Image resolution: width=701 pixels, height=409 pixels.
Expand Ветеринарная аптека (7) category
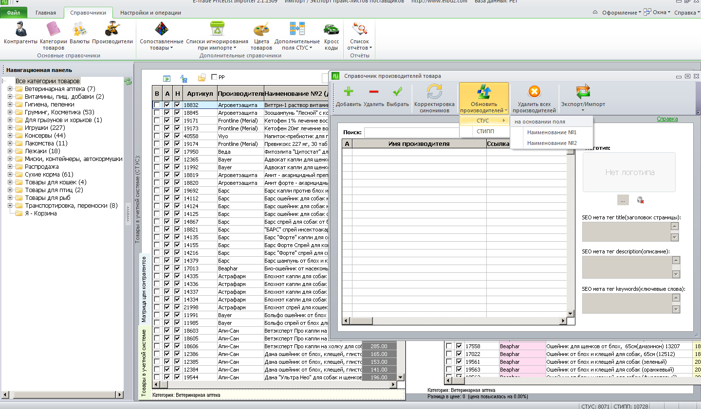pos(10,89)
